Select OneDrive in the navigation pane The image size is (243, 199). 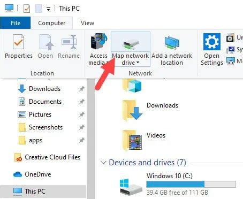(32, 174)
